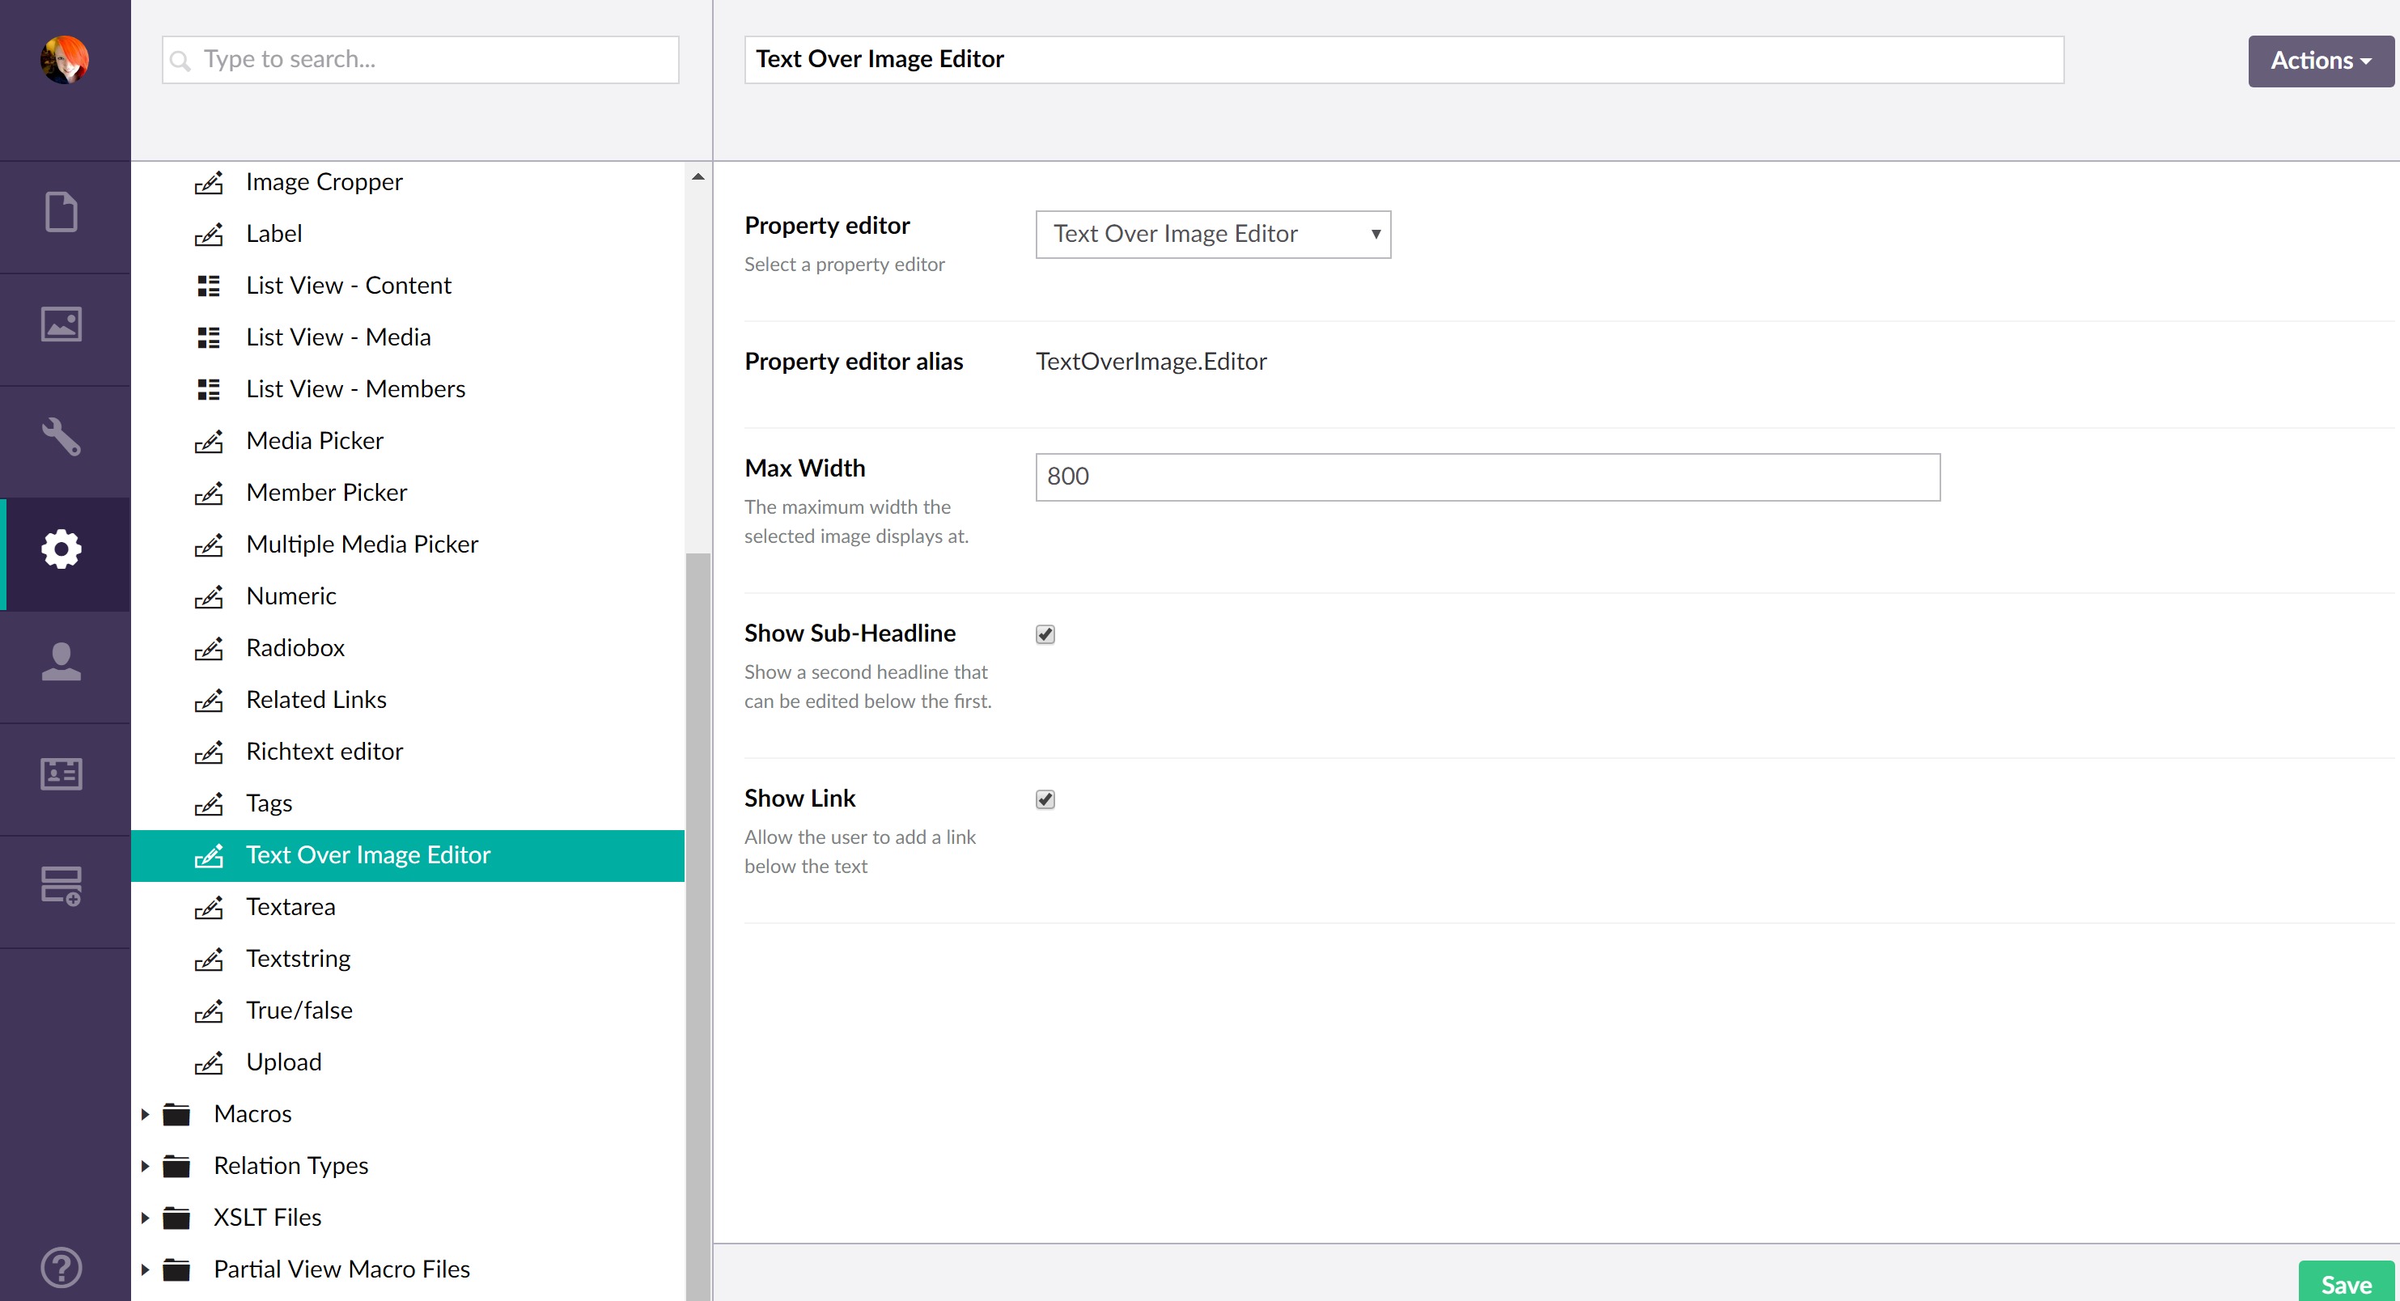Screen dimensions: 2400x1301
Task: Click the Relation Types folder icon
Action: tap(176, 1166)
